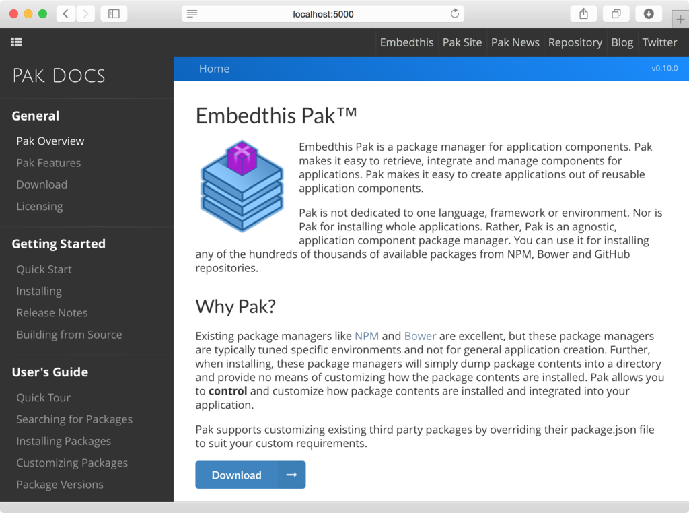Click the Pak package cube logo
The image size is (689, 513).
pos(242,185)
